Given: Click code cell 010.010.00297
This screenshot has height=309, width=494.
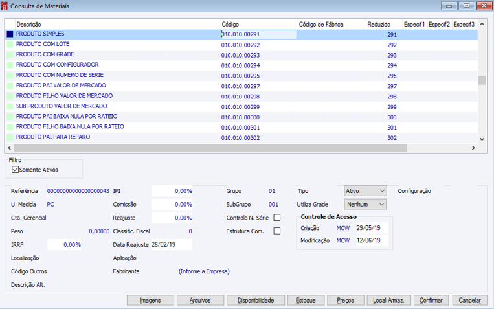Looking at the screenshot, I should click(240, 86).
